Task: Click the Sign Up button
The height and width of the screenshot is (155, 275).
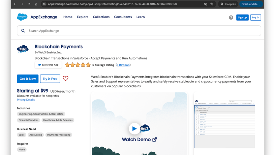Action: (242, 18)
